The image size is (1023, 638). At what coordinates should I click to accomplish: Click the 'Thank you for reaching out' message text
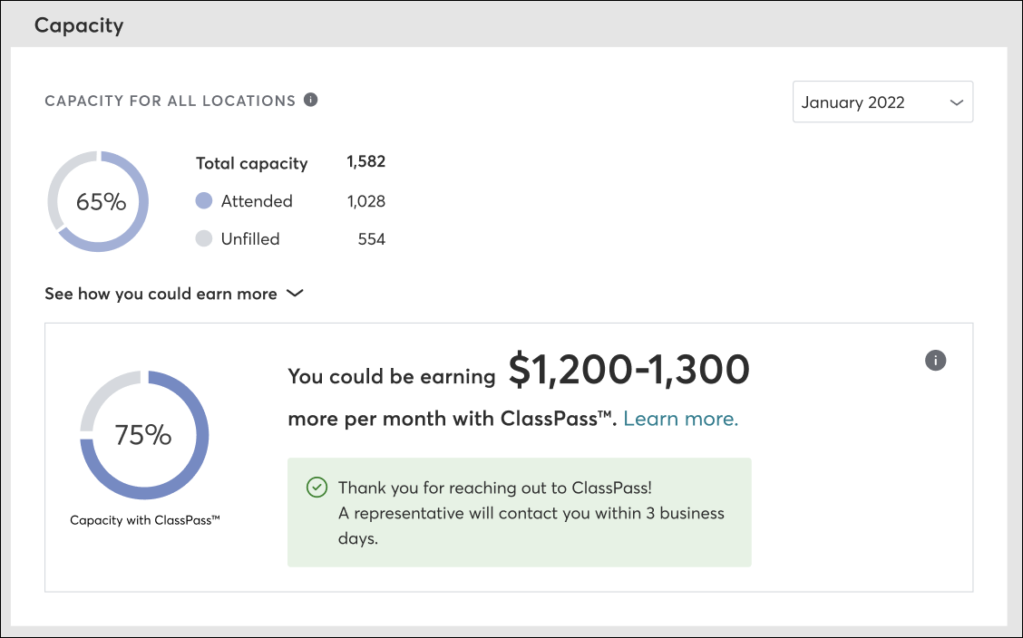[494, 488]
